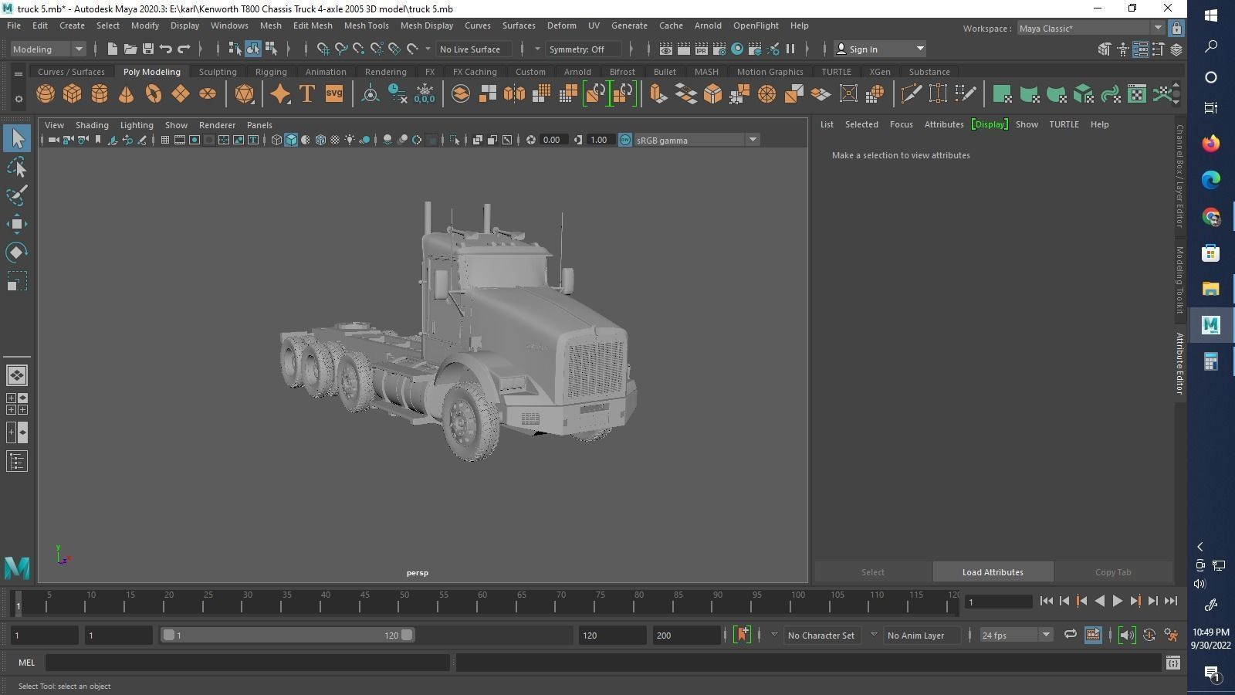1235x695 pixels.
Task: Open the Symmetry: Off dropdown
Action: click(583, 49)
